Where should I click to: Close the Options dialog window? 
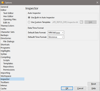(97, 3)
